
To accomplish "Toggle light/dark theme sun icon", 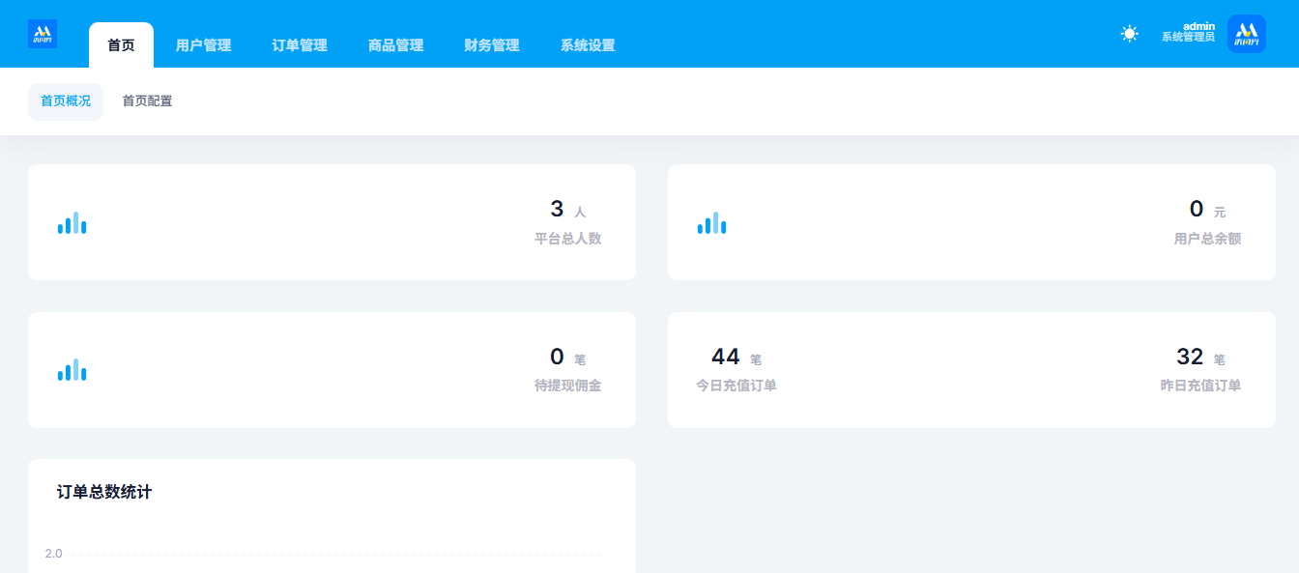I will [1129, 34].
